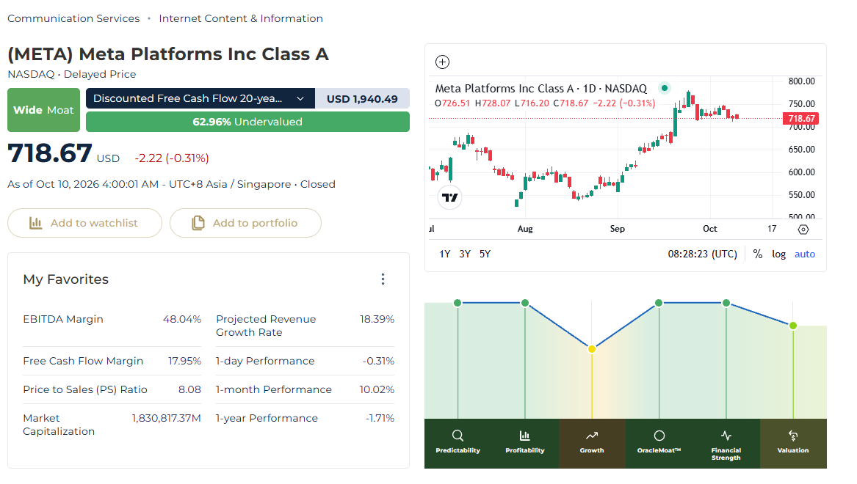The image size is (857, 484).
Task: Toggle auto scale on chart
Action: [805, 254]
